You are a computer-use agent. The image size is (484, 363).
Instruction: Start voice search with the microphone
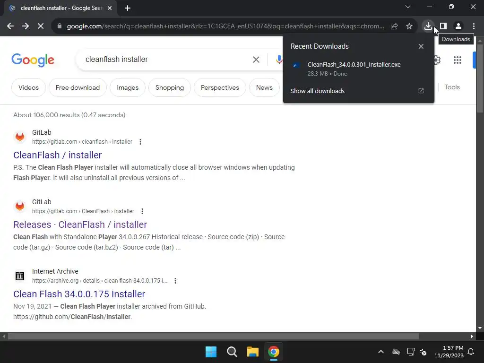(279, 60)
